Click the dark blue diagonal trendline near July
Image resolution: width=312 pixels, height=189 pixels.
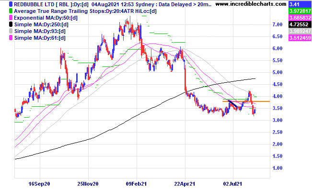[x=232, y=104]
